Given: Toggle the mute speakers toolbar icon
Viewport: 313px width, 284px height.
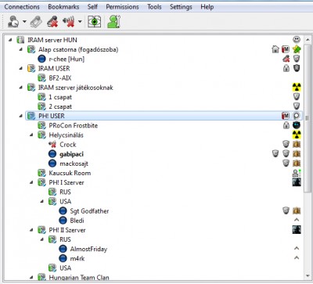Looking at the screenshot, I should click(x=69, y=22).
